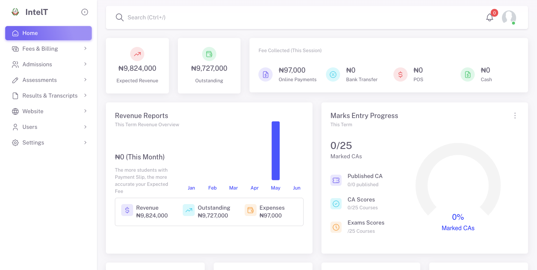Click the Fees & Billing cash icon
The height and width of the screenshot is (270, 537).
click(15, 49)
